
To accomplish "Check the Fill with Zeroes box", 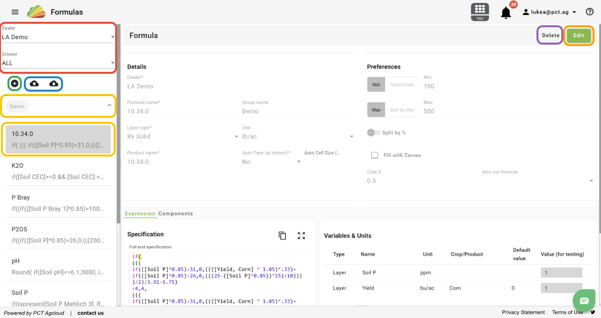I will (375, 155).
